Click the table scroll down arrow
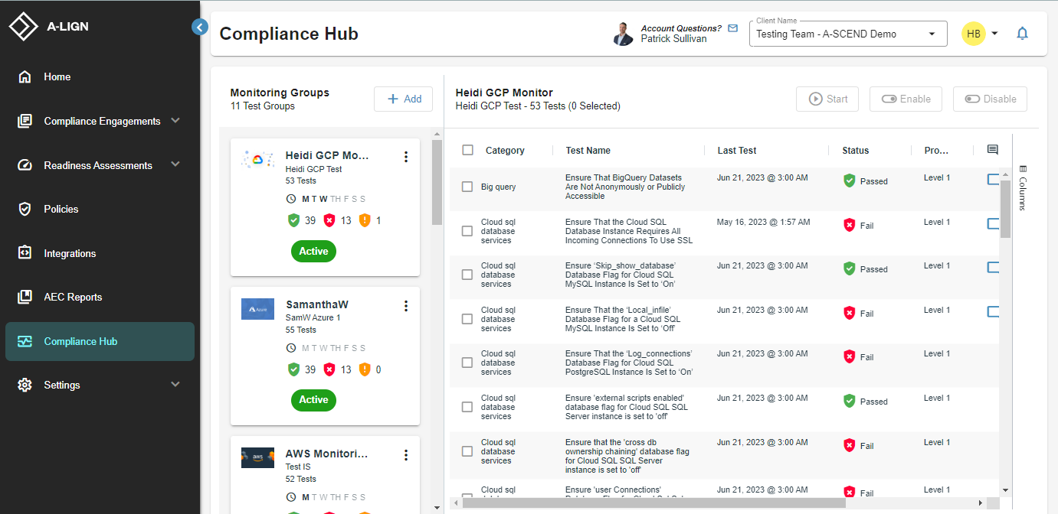 tap(1006, 490)
